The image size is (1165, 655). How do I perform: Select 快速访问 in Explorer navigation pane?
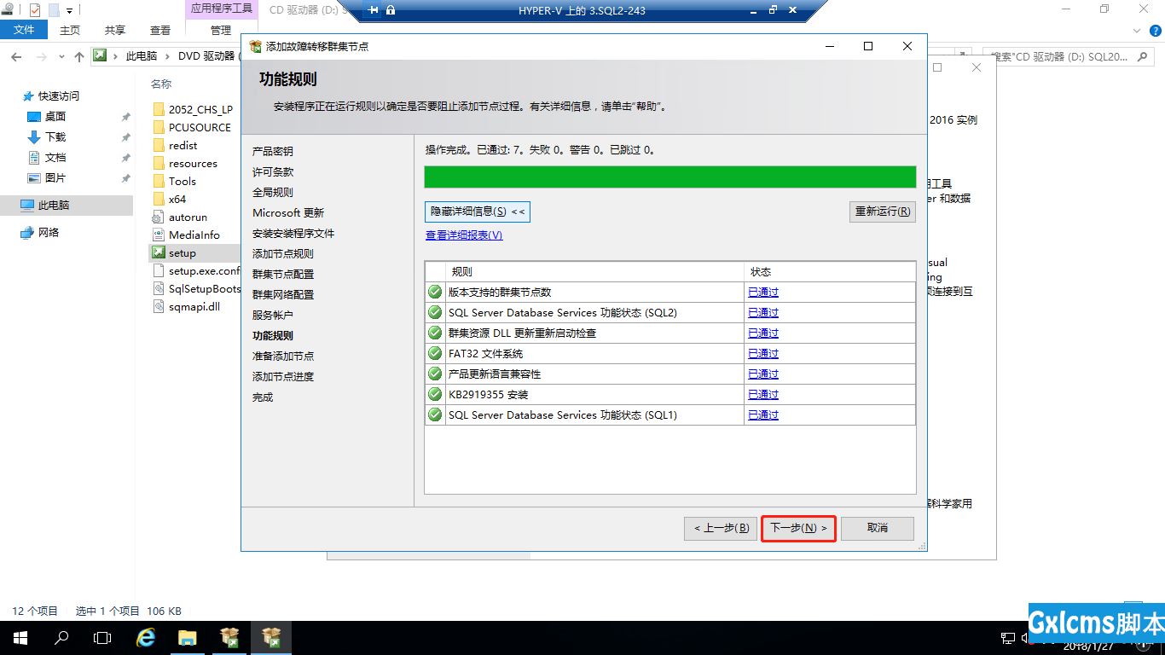[x=59, y=96]
